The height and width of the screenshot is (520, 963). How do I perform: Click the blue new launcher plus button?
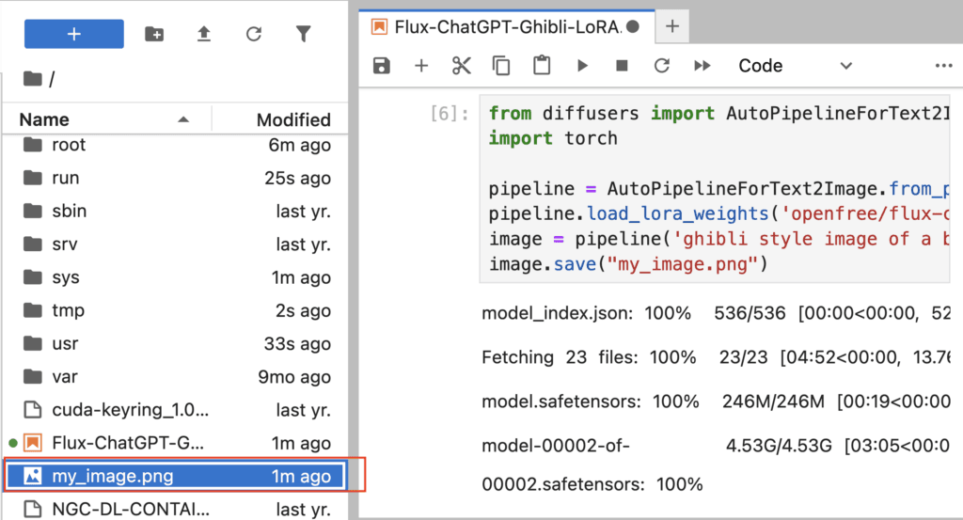point(73,34)
